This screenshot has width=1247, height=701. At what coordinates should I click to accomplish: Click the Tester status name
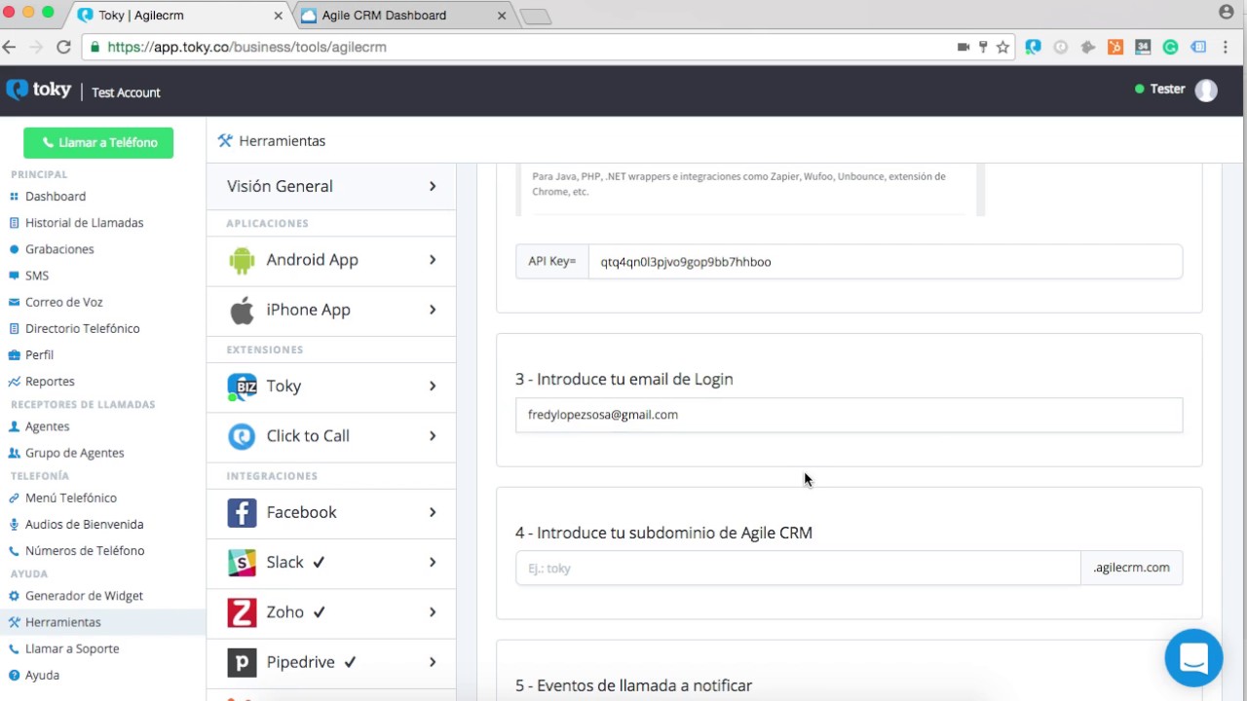1167,89
